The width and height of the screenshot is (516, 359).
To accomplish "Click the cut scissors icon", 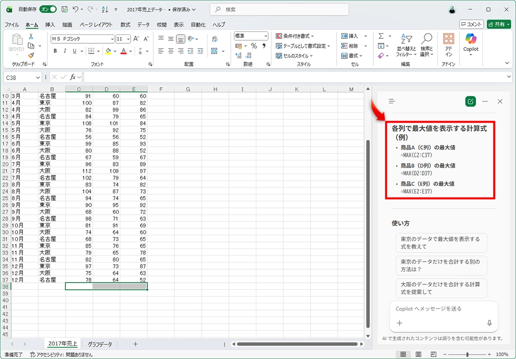I will 31,36.
